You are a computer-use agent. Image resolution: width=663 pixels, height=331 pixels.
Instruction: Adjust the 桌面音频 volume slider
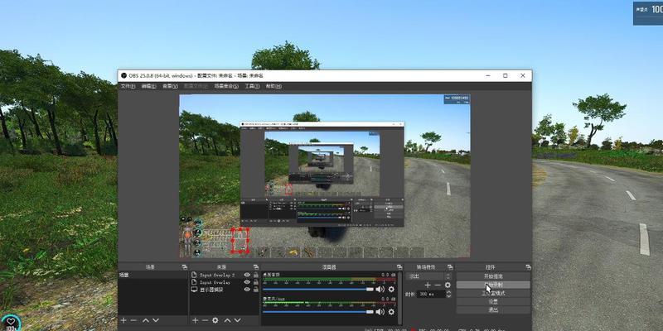pos(318,289)
